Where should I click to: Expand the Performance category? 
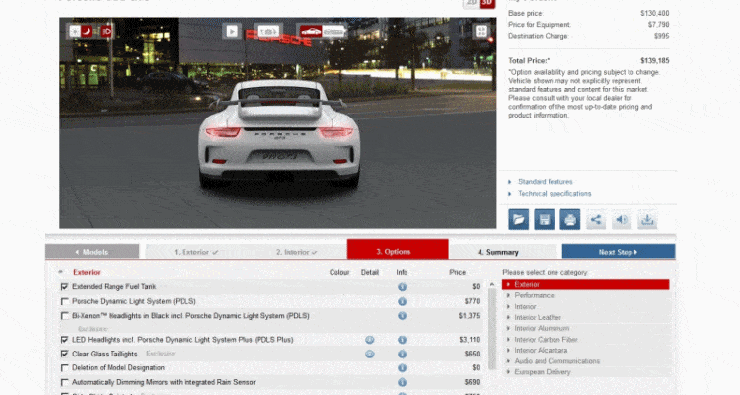pyautogui.click(x=586, y=296)
